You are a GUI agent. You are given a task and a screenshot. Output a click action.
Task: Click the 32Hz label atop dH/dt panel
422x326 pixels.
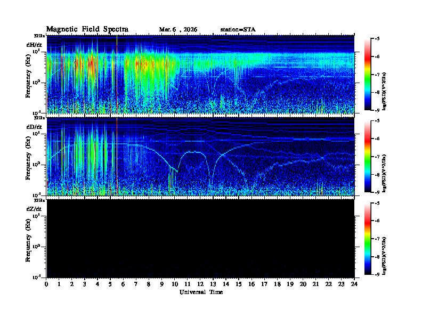click(x=39, y=36)
